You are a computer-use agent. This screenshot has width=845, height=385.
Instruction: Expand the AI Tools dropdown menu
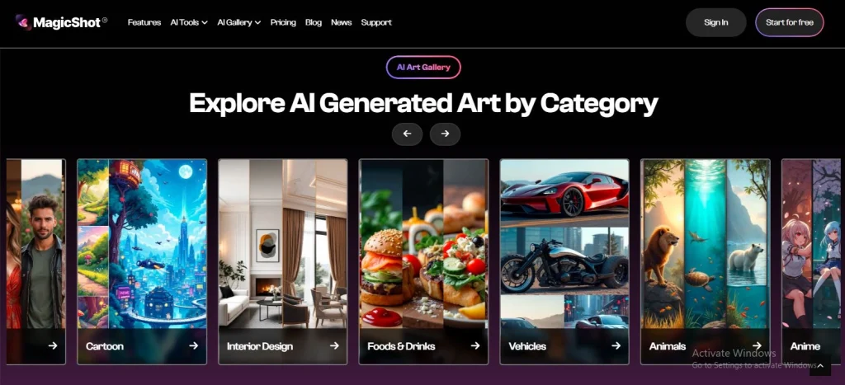pyautogui.click(x=189, y=22)
